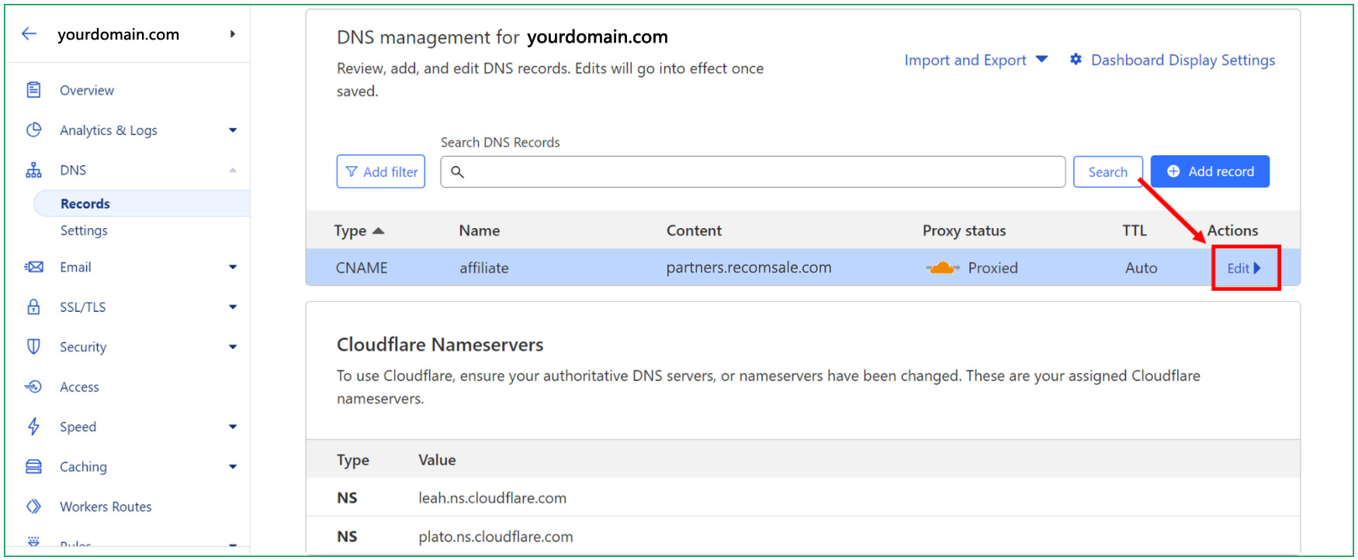This screenshot has height=560, width=1358.
Task: Select Records under DNS menu
Action: 85,204
